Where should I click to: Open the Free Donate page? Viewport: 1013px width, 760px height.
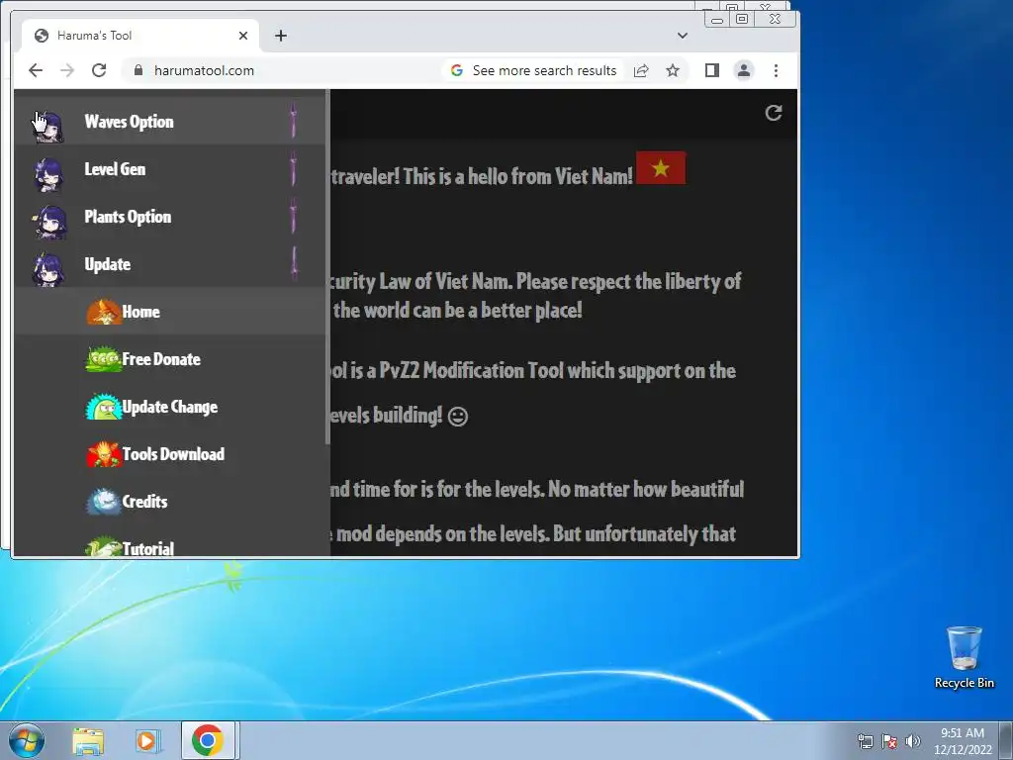pos(169,359)
